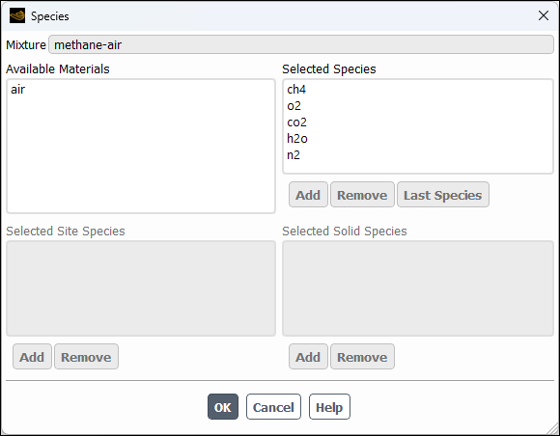Click Add under Selected Solid Species

pyautogui.click(x=308, y=357)
